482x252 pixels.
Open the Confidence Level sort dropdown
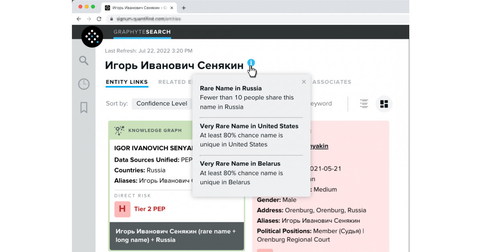point(162,104)
